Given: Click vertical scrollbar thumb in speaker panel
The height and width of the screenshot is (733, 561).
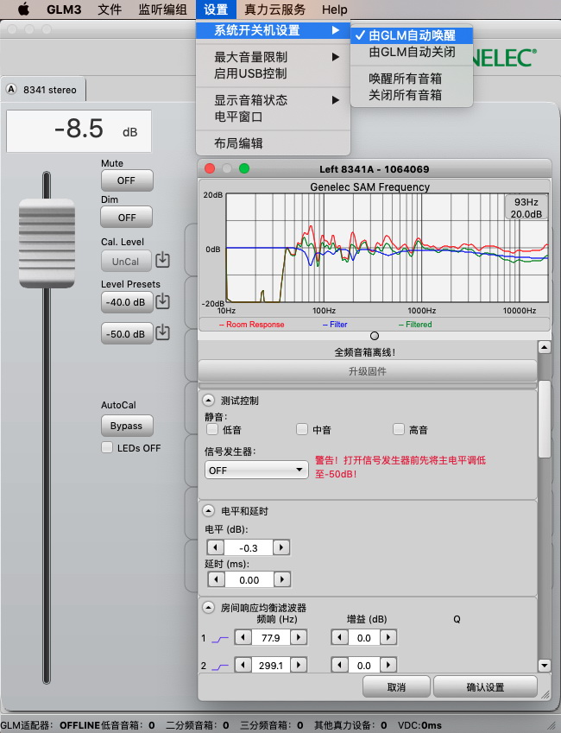Looking at the screenshot, I should pos(544,419).
